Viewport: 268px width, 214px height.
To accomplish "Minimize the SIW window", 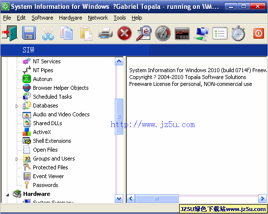I will (231, 6).
